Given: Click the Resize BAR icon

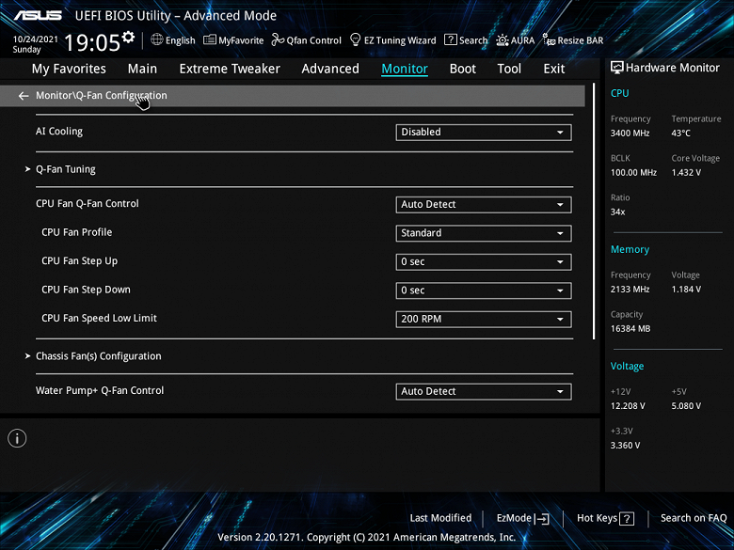Looking at the screenshot, I should point(549,39).
